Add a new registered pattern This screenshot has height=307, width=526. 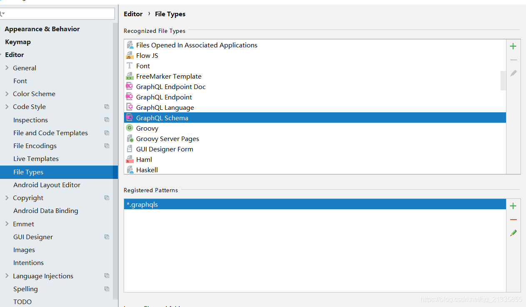513,206
